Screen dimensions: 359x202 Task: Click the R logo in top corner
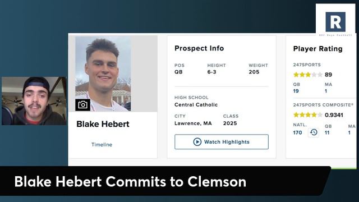pyautogui.click(x=335, y=22)
